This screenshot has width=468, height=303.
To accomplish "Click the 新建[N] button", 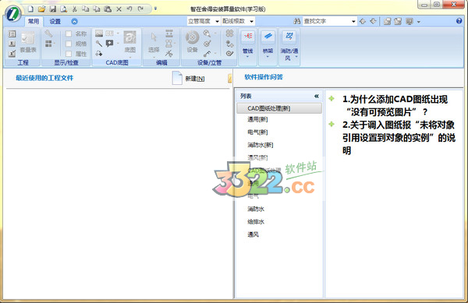I will pyautogui.click(x=189, y=79).
